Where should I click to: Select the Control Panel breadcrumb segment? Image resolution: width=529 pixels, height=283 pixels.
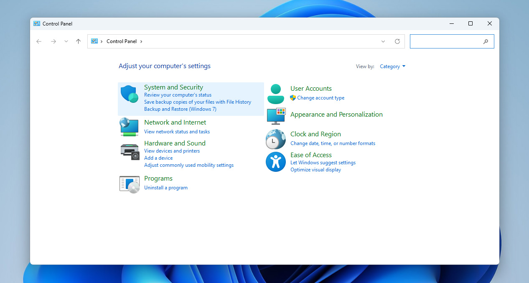pos(122,41)
